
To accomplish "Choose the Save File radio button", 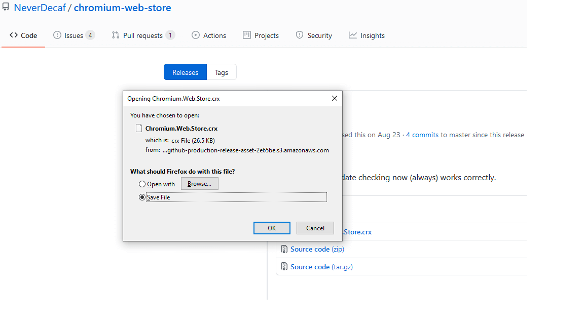I will point(142,197).
